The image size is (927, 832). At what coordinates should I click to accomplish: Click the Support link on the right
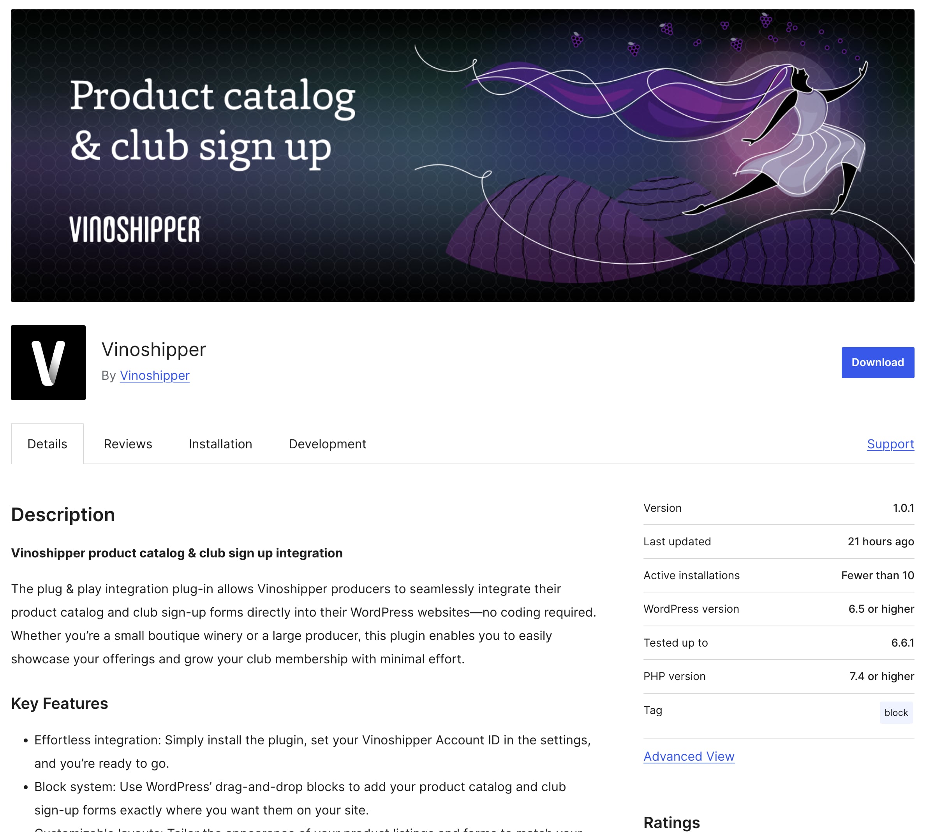(891, 443)
